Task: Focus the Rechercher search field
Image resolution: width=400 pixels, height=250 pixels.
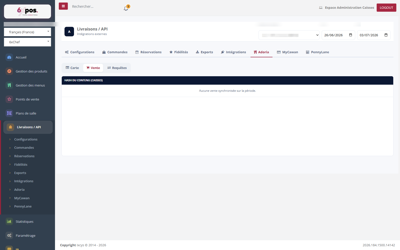Action: [x=95, y=6]
